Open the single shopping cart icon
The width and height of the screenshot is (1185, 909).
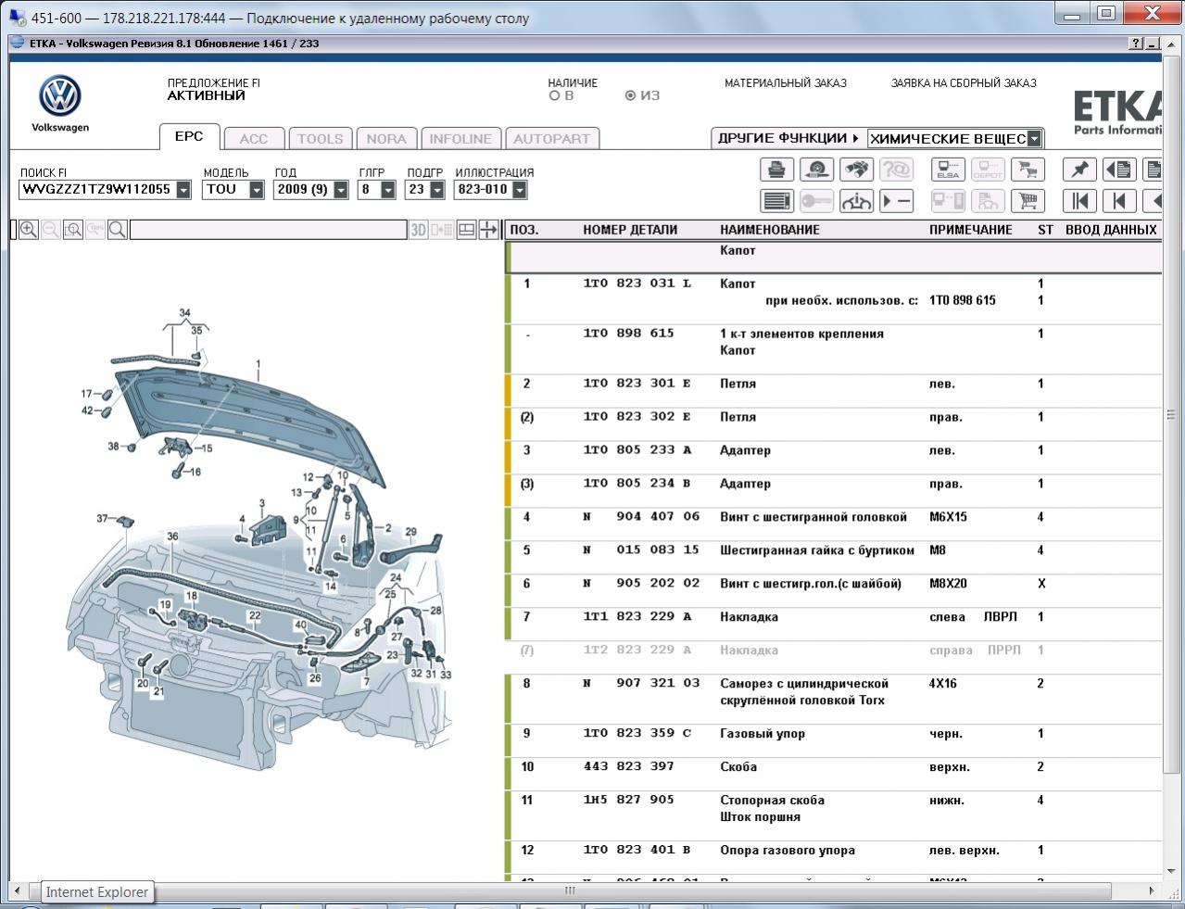(x=1027, y=201)
